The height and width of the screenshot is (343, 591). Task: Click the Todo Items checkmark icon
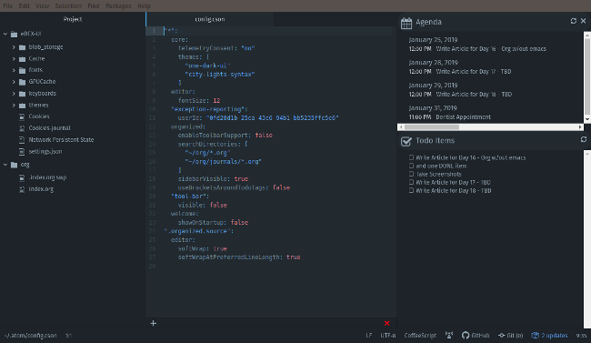click(x=406, y=141)
